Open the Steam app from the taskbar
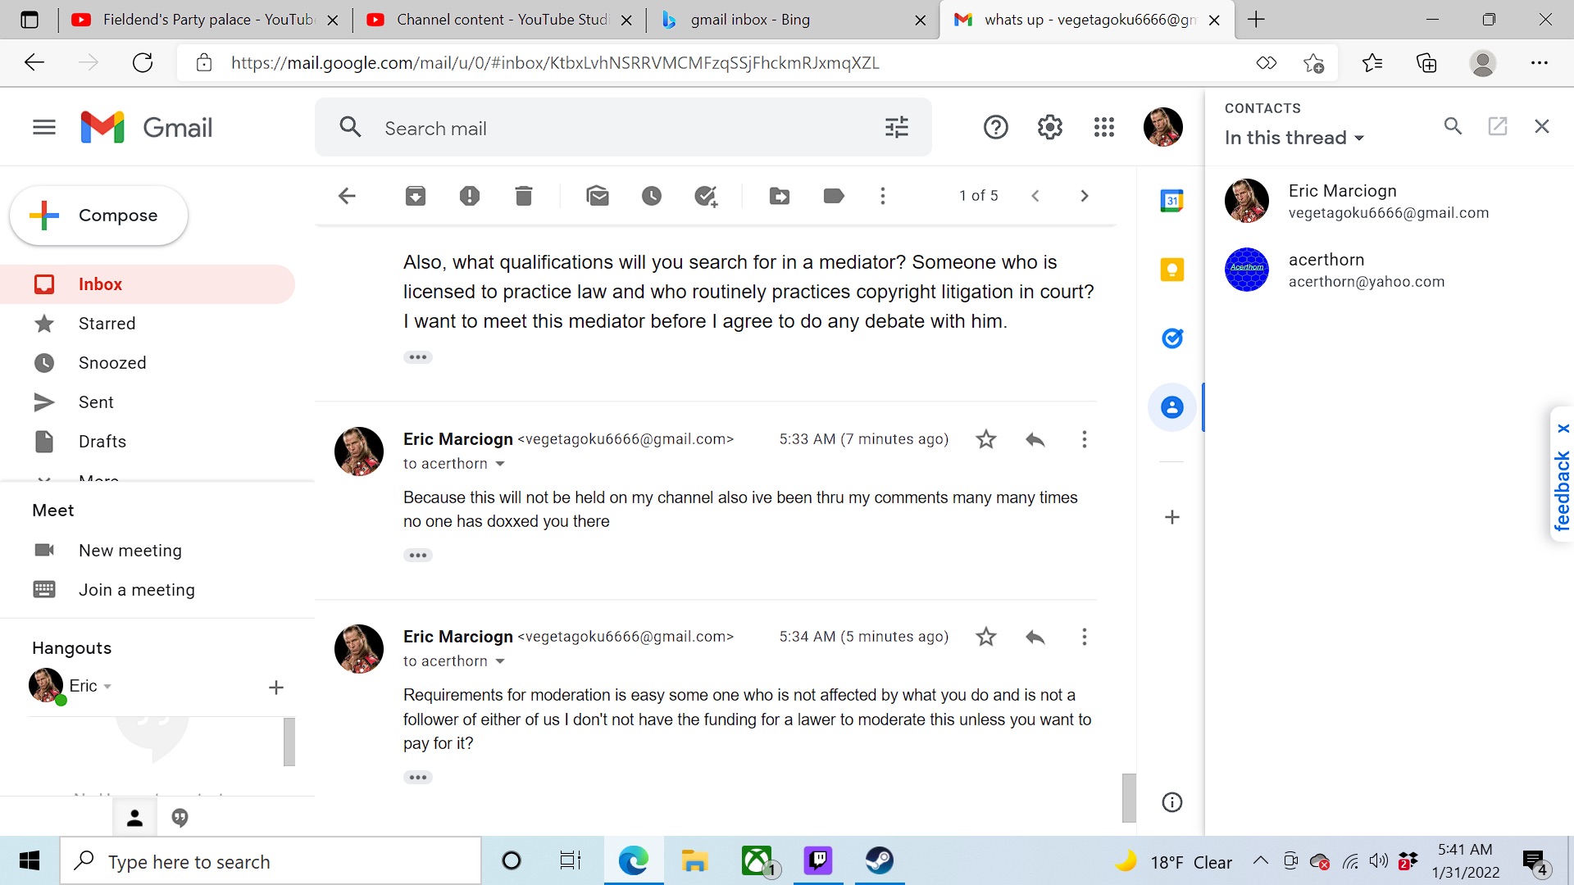This screenshot has height=885, width=1574. pos(880,860)
